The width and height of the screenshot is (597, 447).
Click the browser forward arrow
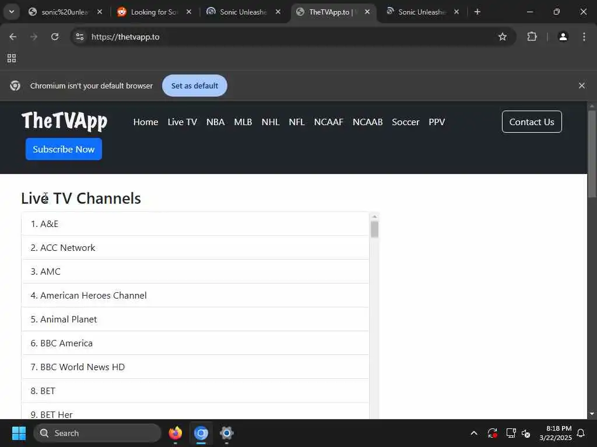(x=33, y=37)
